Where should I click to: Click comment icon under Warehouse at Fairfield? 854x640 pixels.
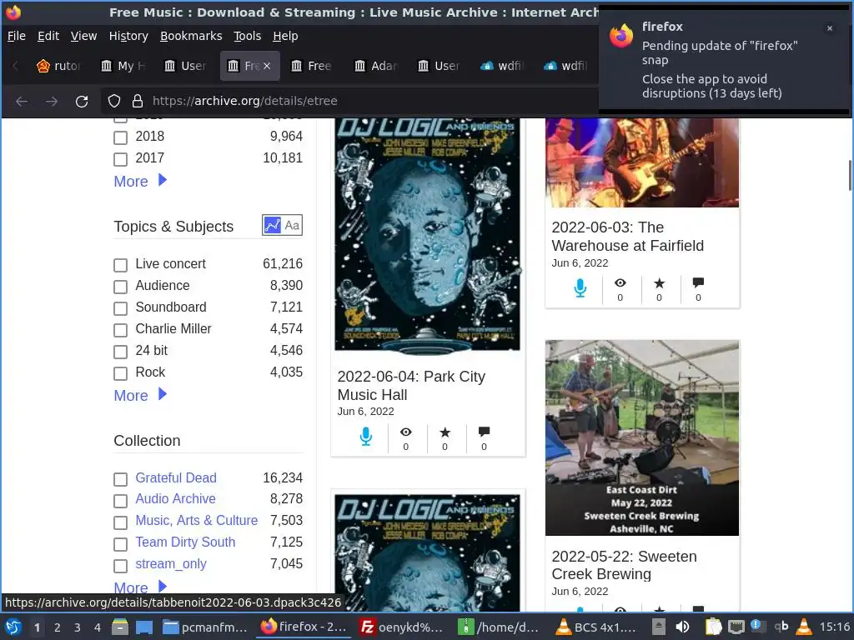[x=698, y=282]
